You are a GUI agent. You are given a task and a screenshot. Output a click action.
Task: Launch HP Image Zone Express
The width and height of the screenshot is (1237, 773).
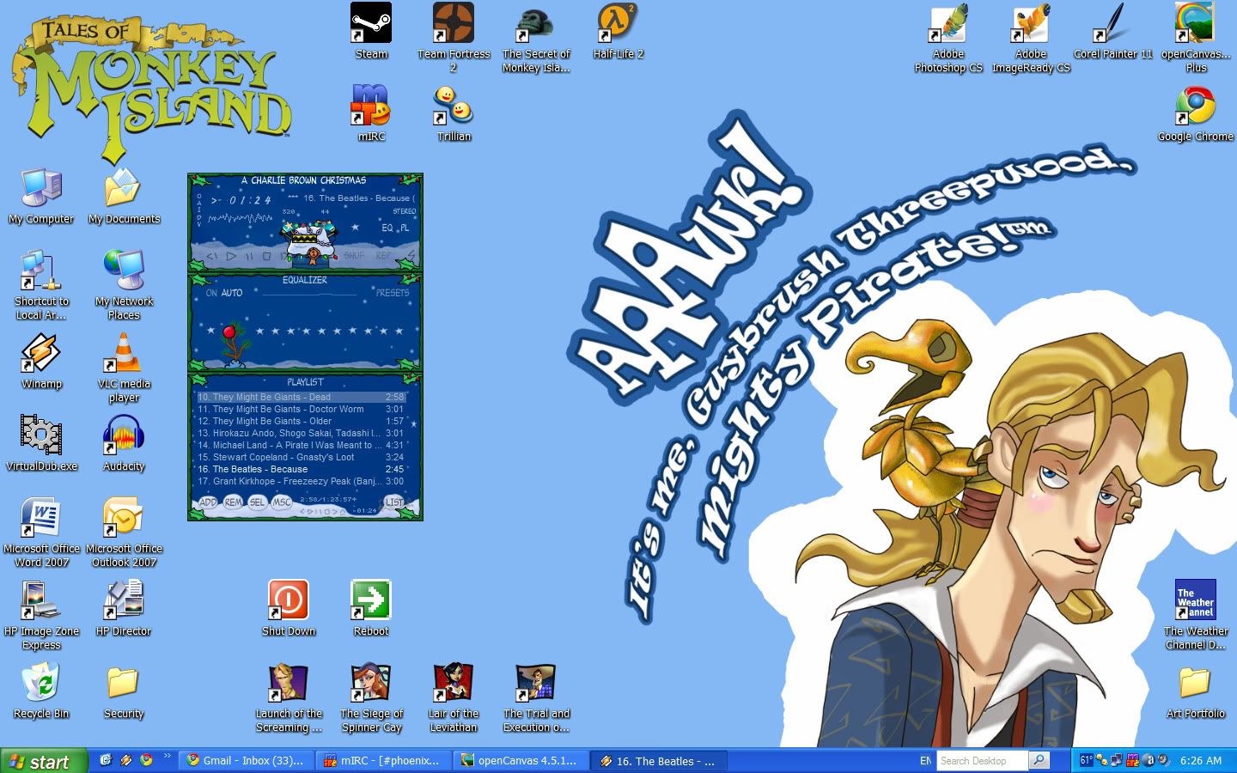pos(41,615)
